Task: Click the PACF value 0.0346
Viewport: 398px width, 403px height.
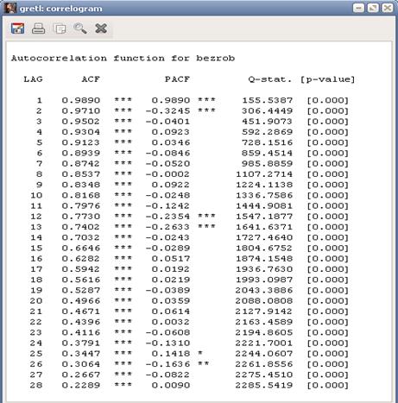Action: coord(171,142)
